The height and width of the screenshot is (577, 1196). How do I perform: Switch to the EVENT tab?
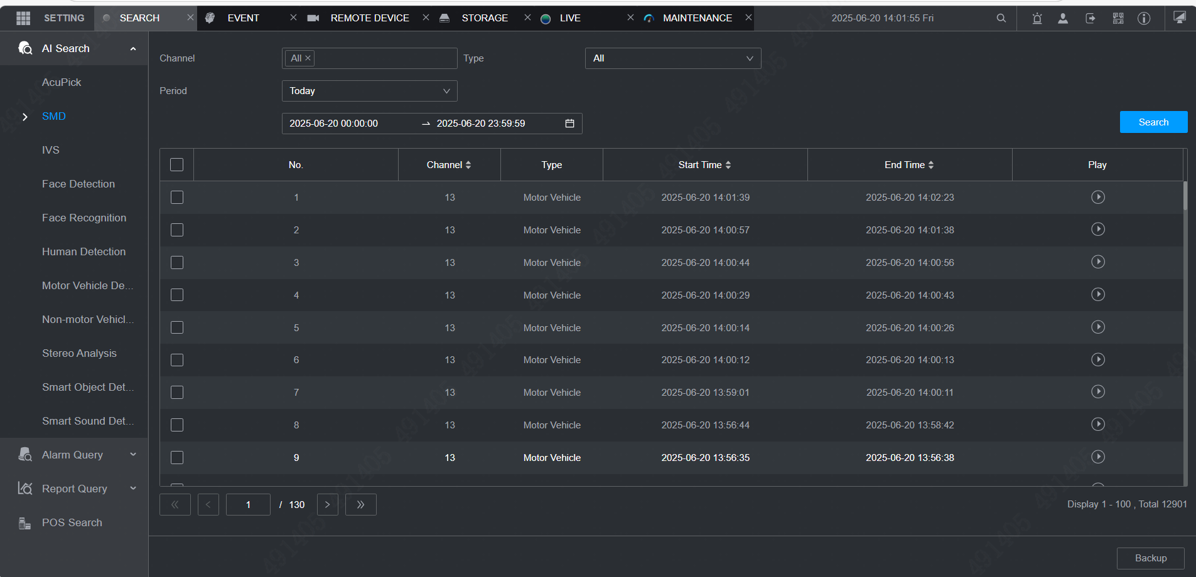[243, 18]
